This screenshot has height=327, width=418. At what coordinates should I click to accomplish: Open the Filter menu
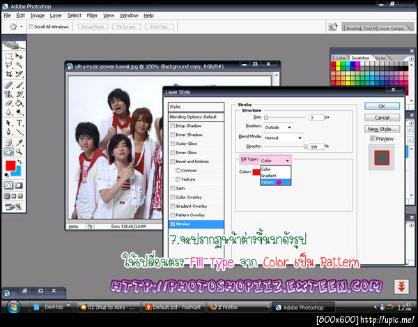pos(92,15)
